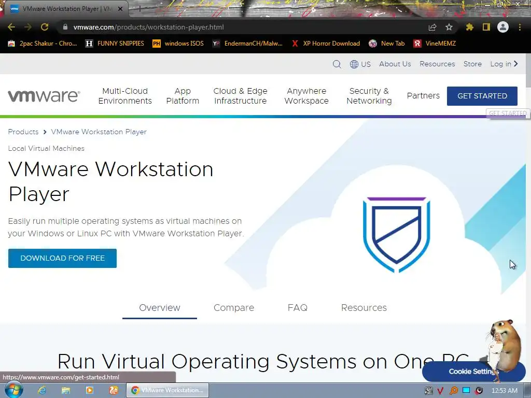Open VineMEMZ bookmark

pyautogui.click(x=435, y=44)
